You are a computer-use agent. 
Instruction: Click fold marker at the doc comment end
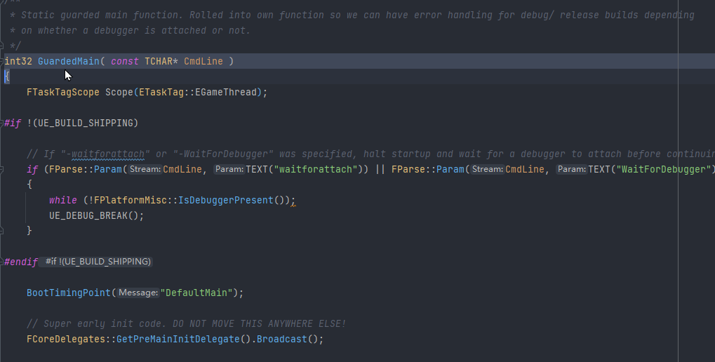pyautogui.click(x=3, y=46)
